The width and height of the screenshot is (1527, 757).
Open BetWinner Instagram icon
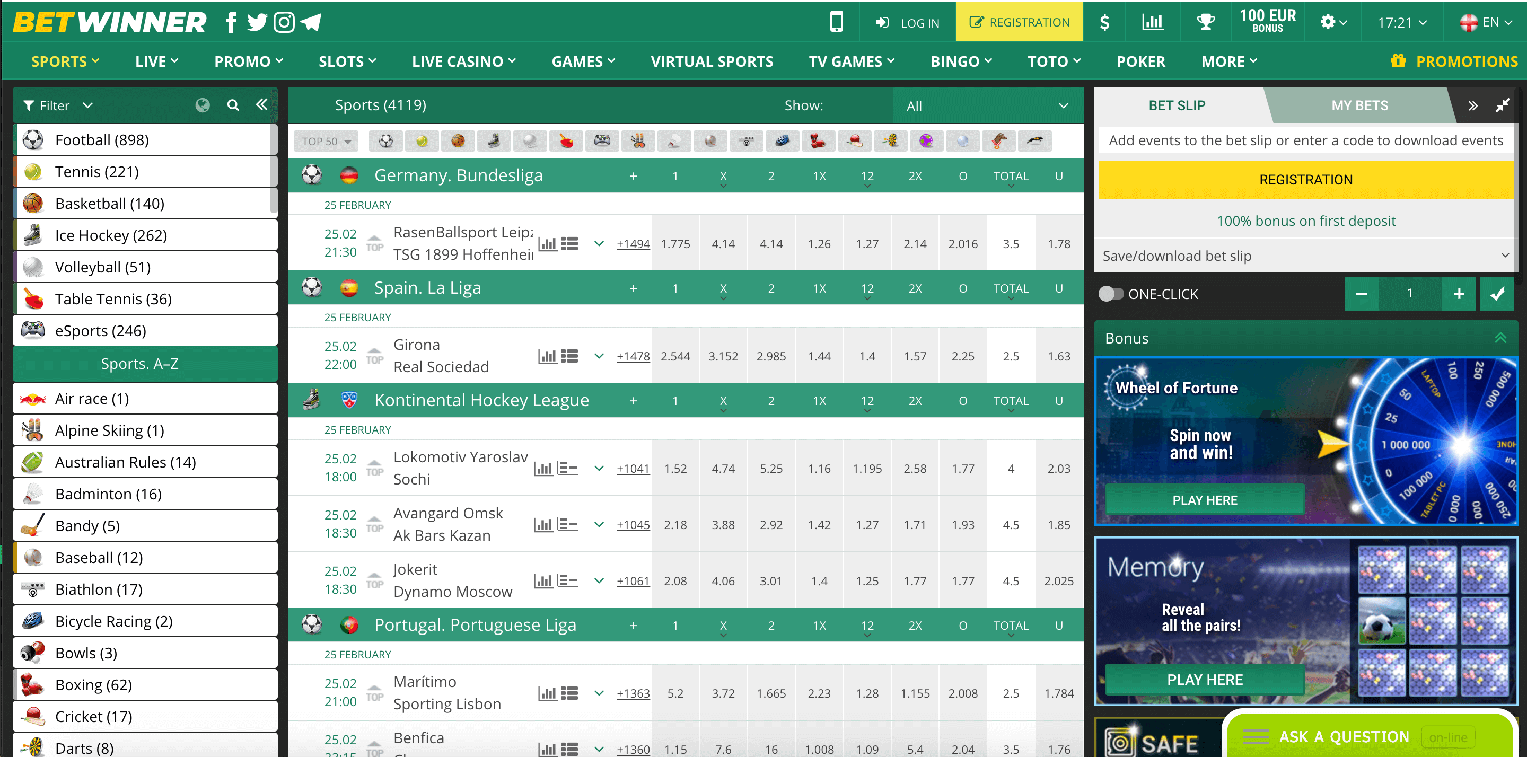(284, 22)
